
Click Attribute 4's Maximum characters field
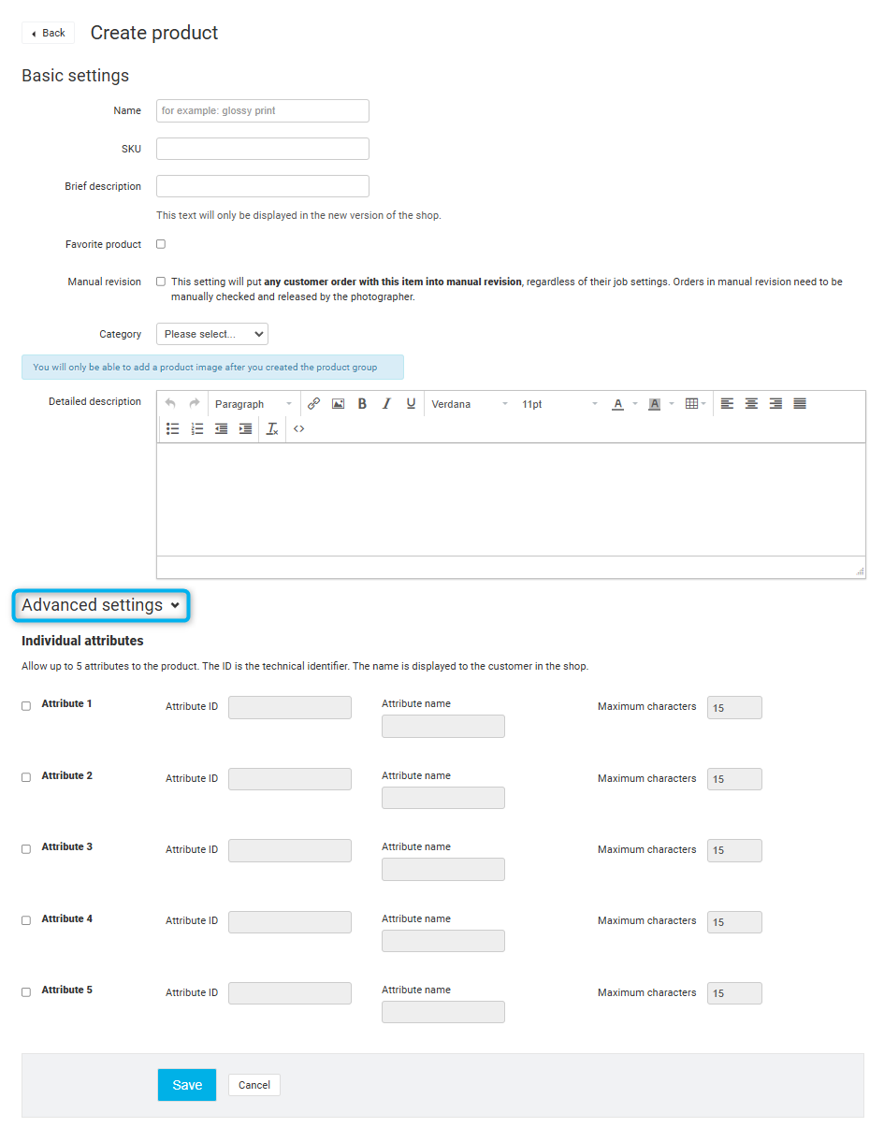pyautogui.click(x=734, y=921)
